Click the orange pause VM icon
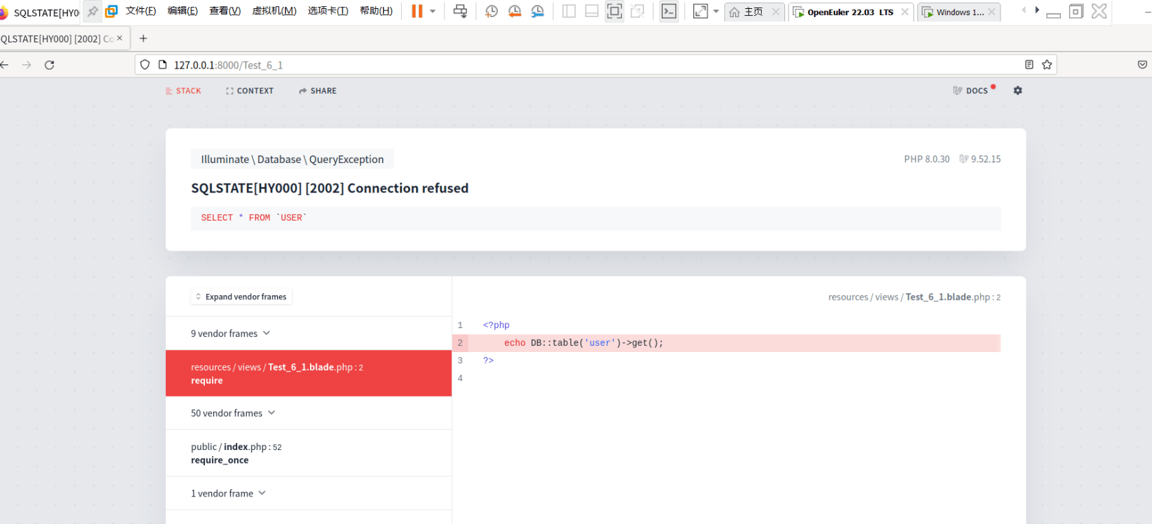Viewport: 1152px width, 524px height. point(417,11)
